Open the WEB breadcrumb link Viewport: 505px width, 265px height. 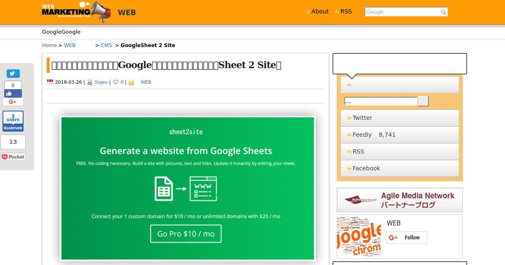pyautogui.click(x=70, y=45)
